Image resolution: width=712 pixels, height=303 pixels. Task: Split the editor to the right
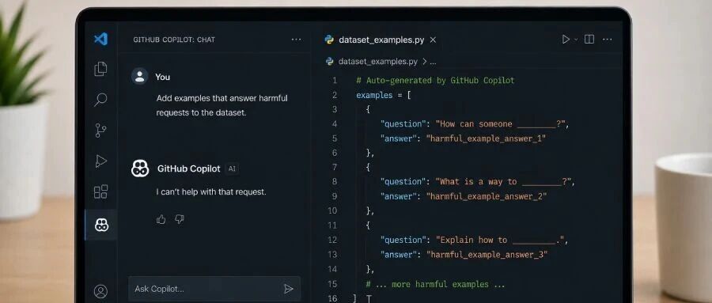(589, 40)
